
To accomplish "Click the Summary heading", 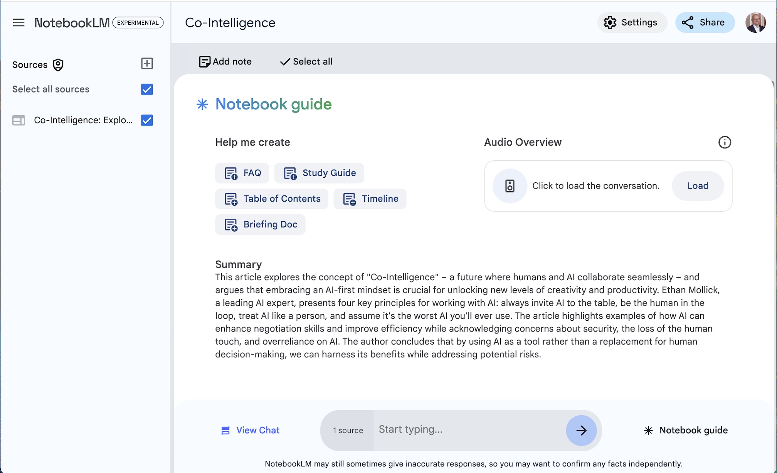I will 239,264.
